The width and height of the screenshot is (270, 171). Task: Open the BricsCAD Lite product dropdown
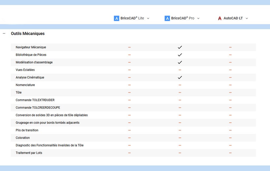[148, 18]
